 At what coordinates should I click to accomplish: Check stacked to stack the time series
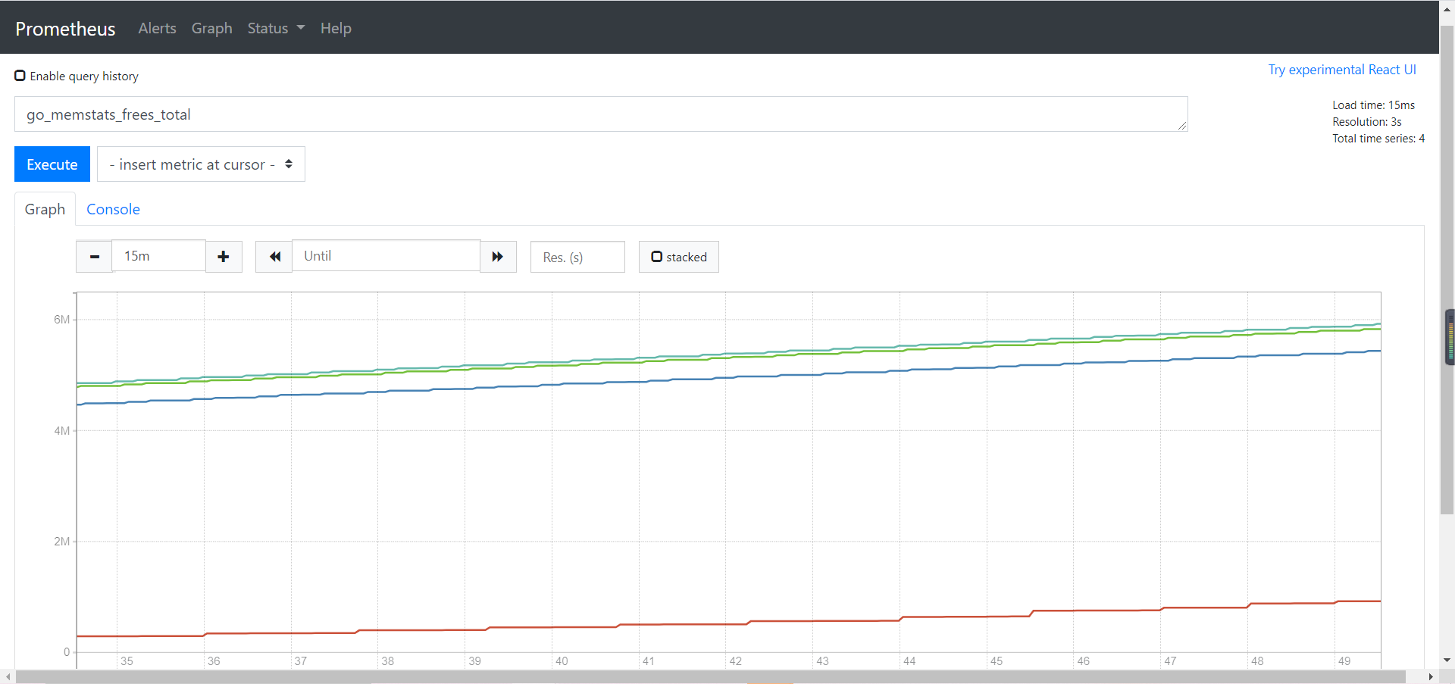tap(656, 257)
